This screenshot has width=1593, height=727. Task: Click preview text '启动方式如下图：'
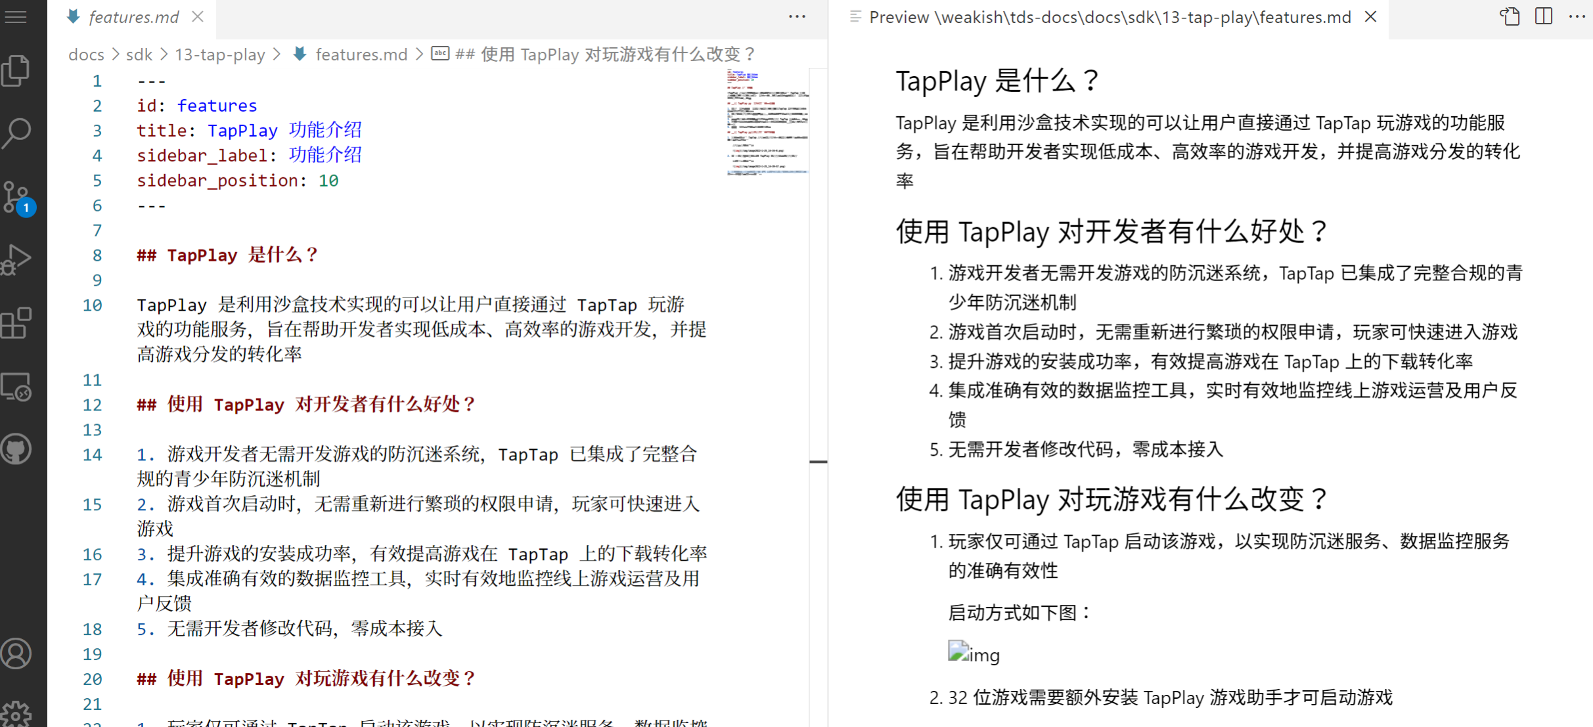(1020, 613)
